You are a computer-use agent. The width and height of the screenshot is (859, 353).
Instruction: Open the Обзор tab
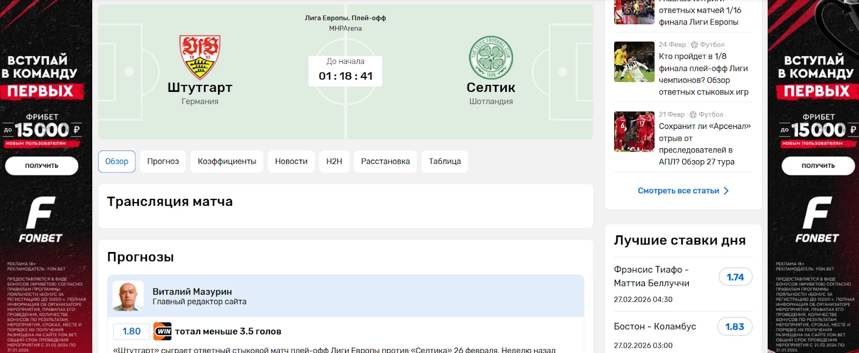[x=117, y=162]
